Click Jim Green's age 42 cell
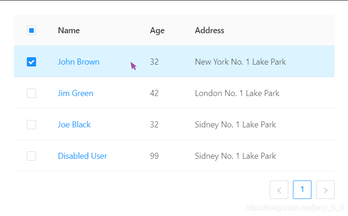Viewport: 348px width, 216px height. pos(154,93)
